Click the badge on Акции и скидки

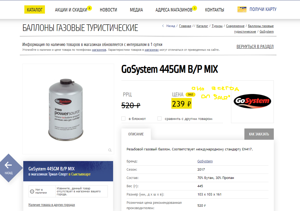tap(89, 8)
